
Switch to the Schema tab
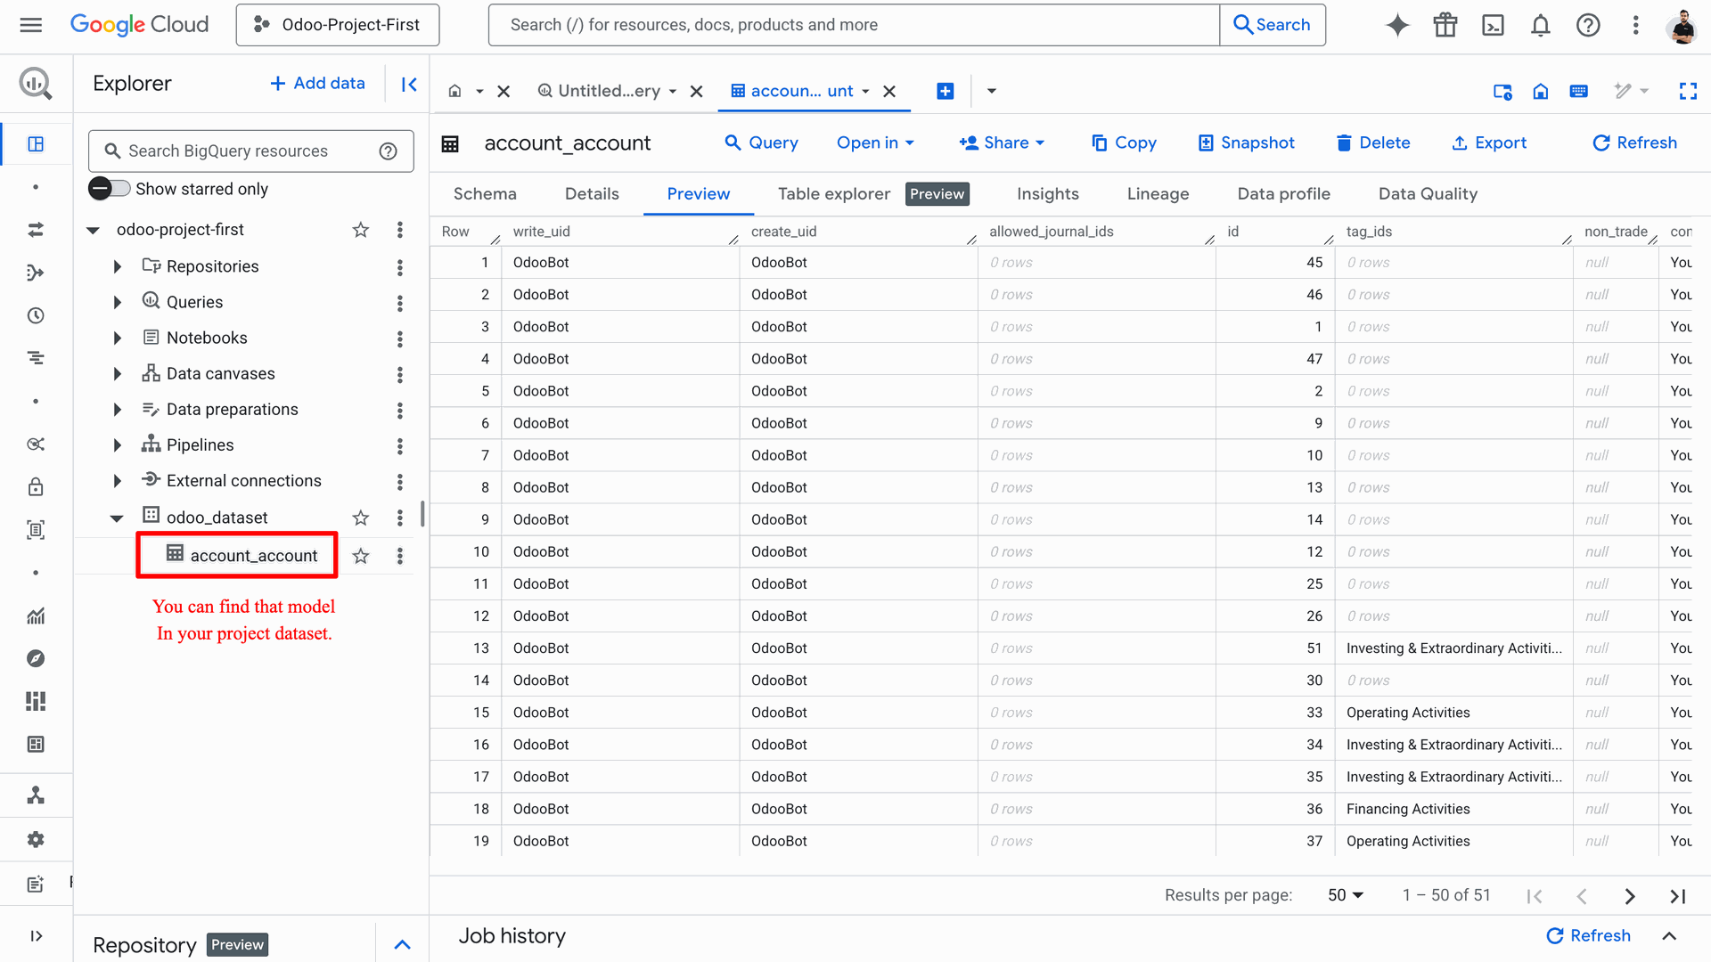click(485, 194)
